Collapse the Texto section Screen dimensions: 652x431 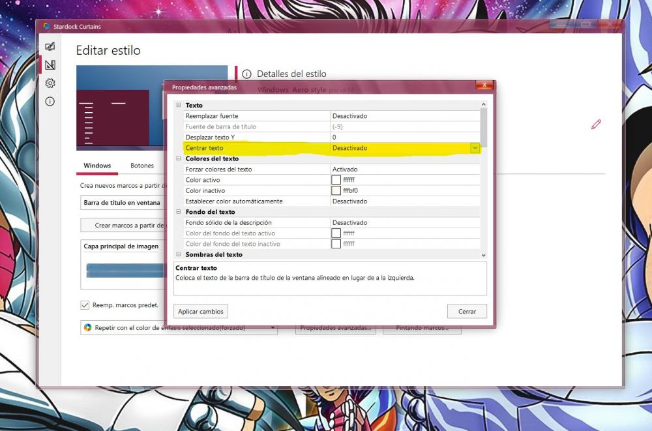(179, 105)
